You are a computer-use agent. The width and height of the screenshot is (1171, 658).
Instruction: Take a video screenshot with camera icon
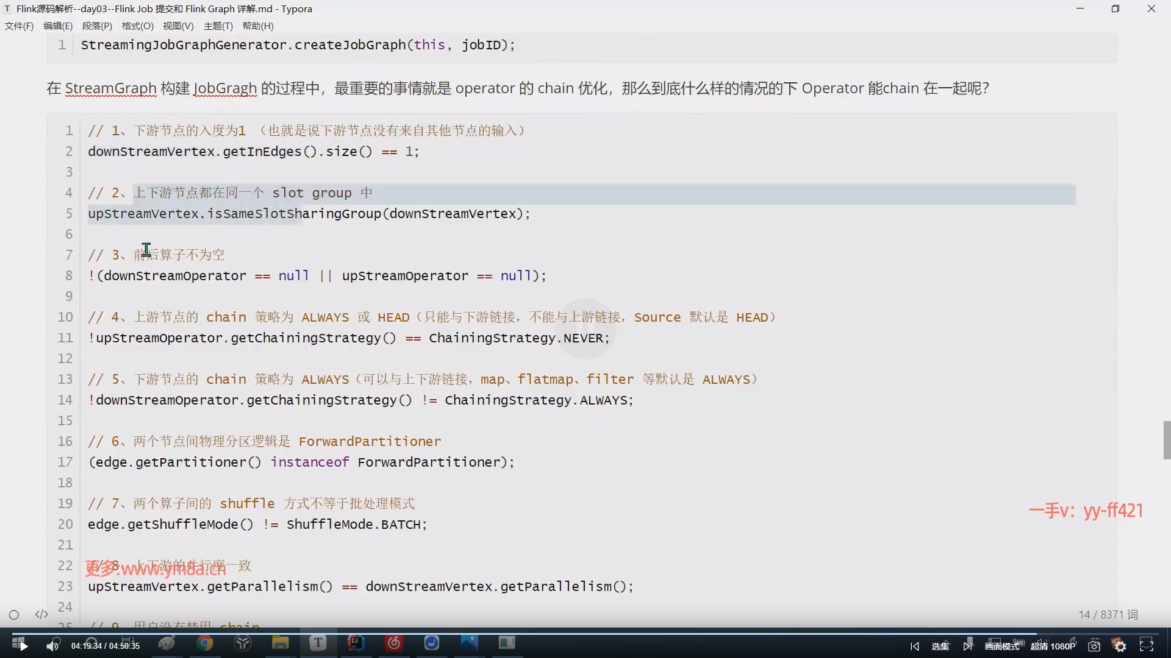[1094, 646]
